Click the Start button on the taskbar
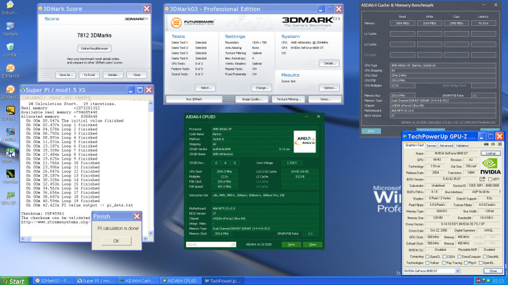 15,281
